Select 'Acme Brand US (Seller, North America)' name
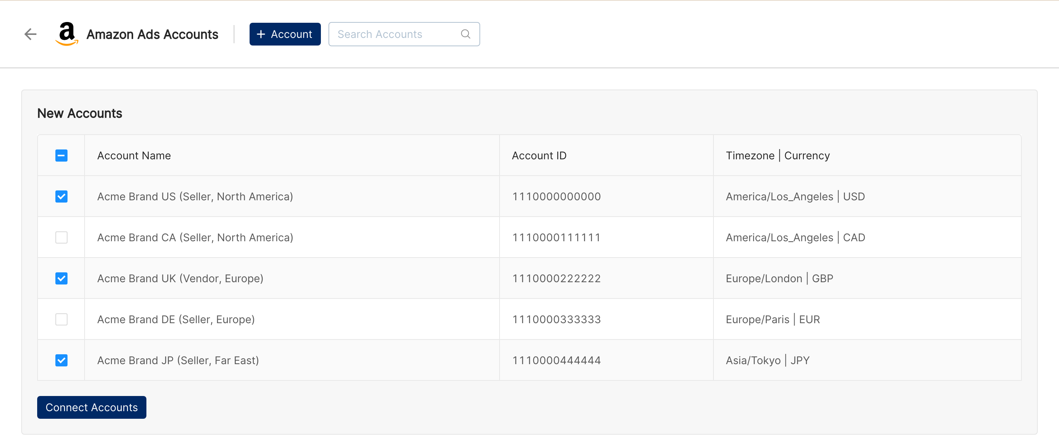Image resolution: width=1059 pixels, height=440 pixels. click(x=195, y=196)
